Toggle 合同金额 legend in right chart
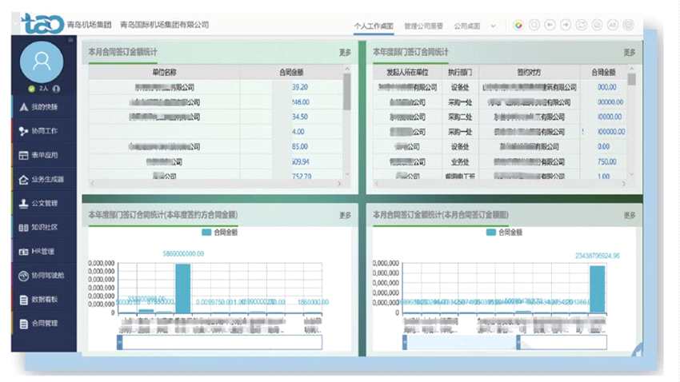Image resolution: width=680 pixels, height=382 pixels. click(504, 233)
